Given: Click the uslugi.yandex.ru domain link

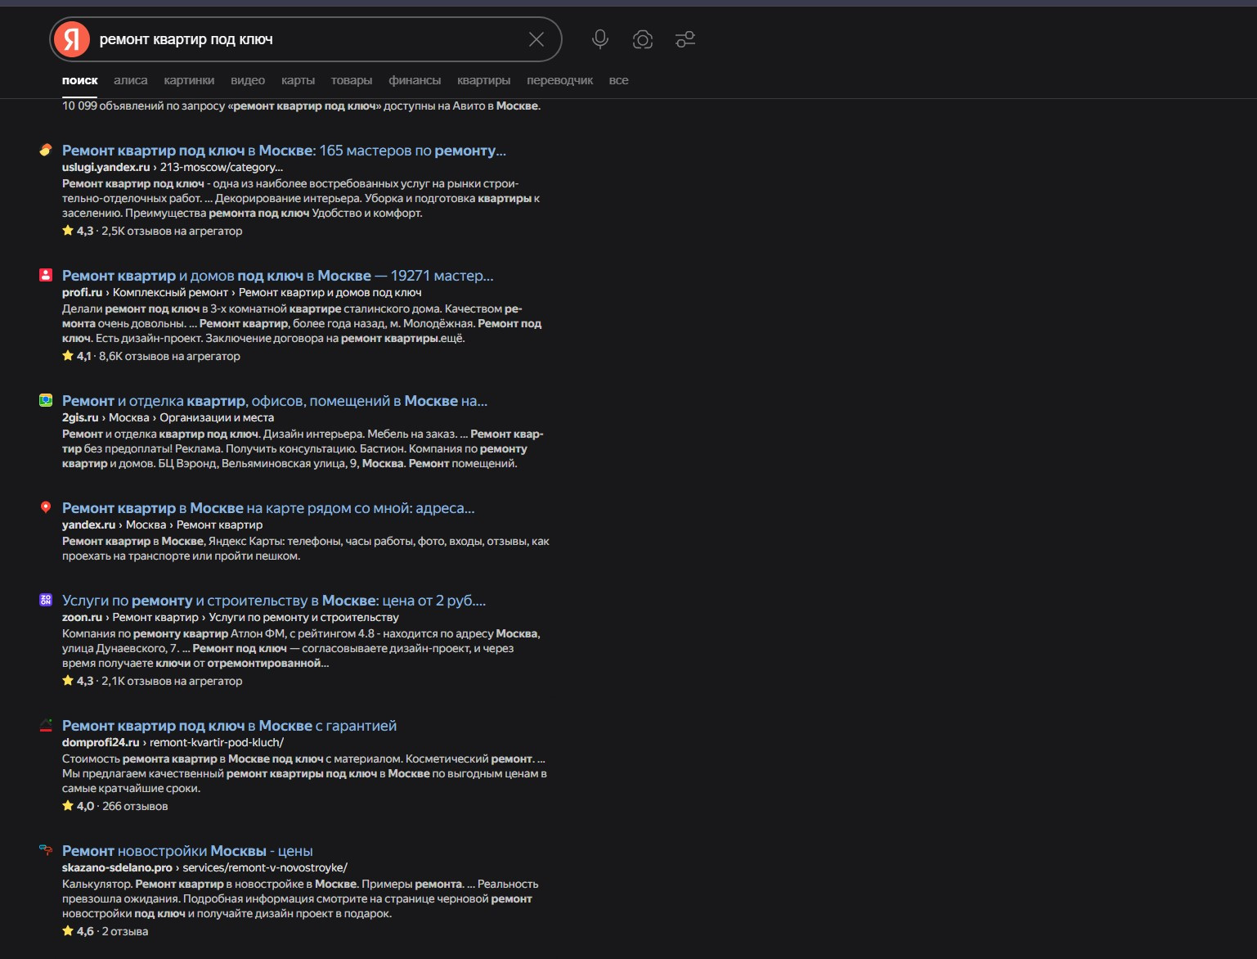Looking at the screenshot, I should point(106,167).
